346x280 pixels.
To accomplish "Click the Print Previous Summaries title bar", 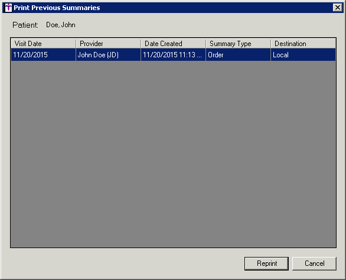I will pos(172,8).
